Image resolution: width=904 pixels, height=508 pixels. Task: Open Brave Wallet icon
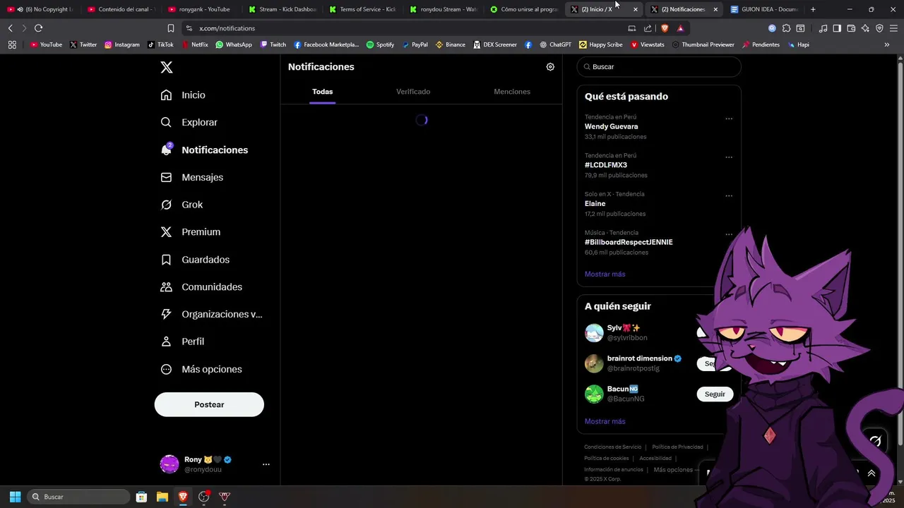pos(851,28)
